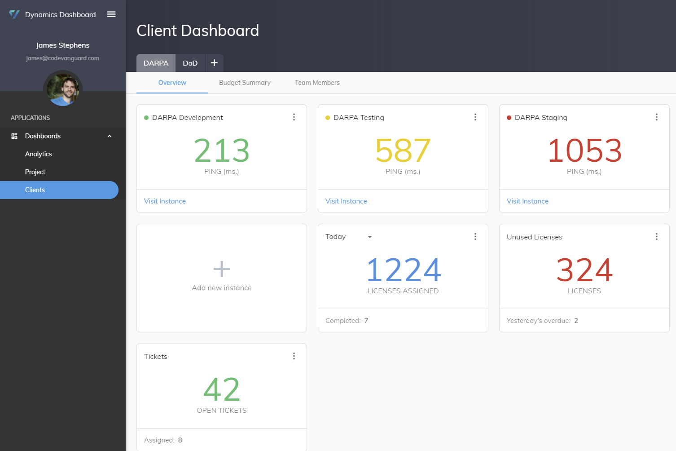Click the james@codevanguard.com email

point(63,58)
